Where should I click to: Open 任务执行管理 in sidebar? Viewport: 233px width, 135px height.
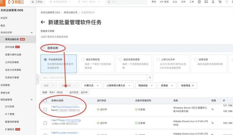coord(12,77)
